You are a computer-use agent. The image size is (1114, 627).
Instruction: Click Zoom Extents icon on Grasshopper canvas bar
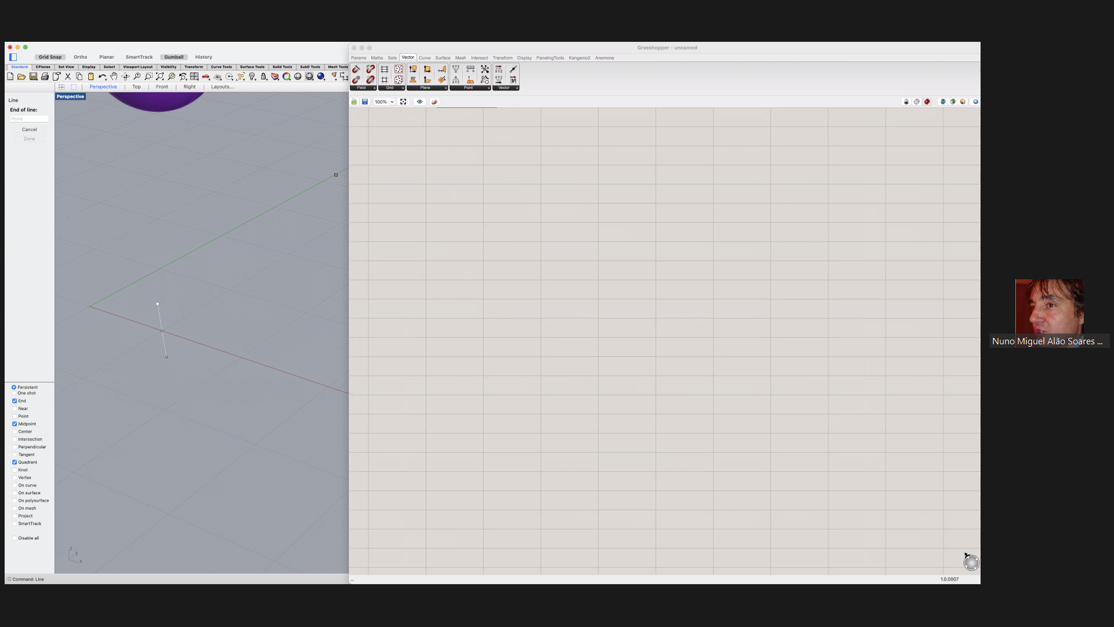pyautogui.click(x=403, y=102)
